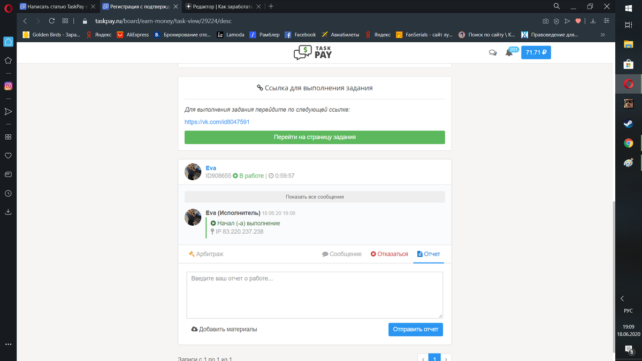Viewport: 642px width, 361px height.
Task: Open the Facebook bookmark
Action: click(x=300, y=35)
